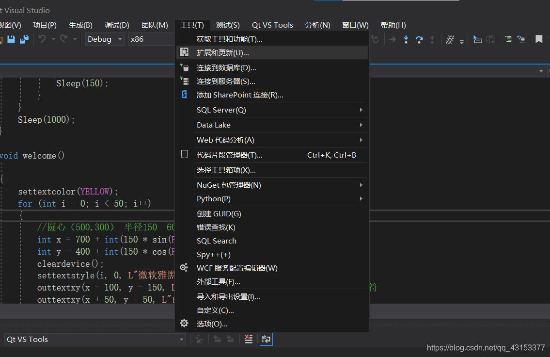Click the Undo arrow icon
550x357 pixels.
point(43,39)
